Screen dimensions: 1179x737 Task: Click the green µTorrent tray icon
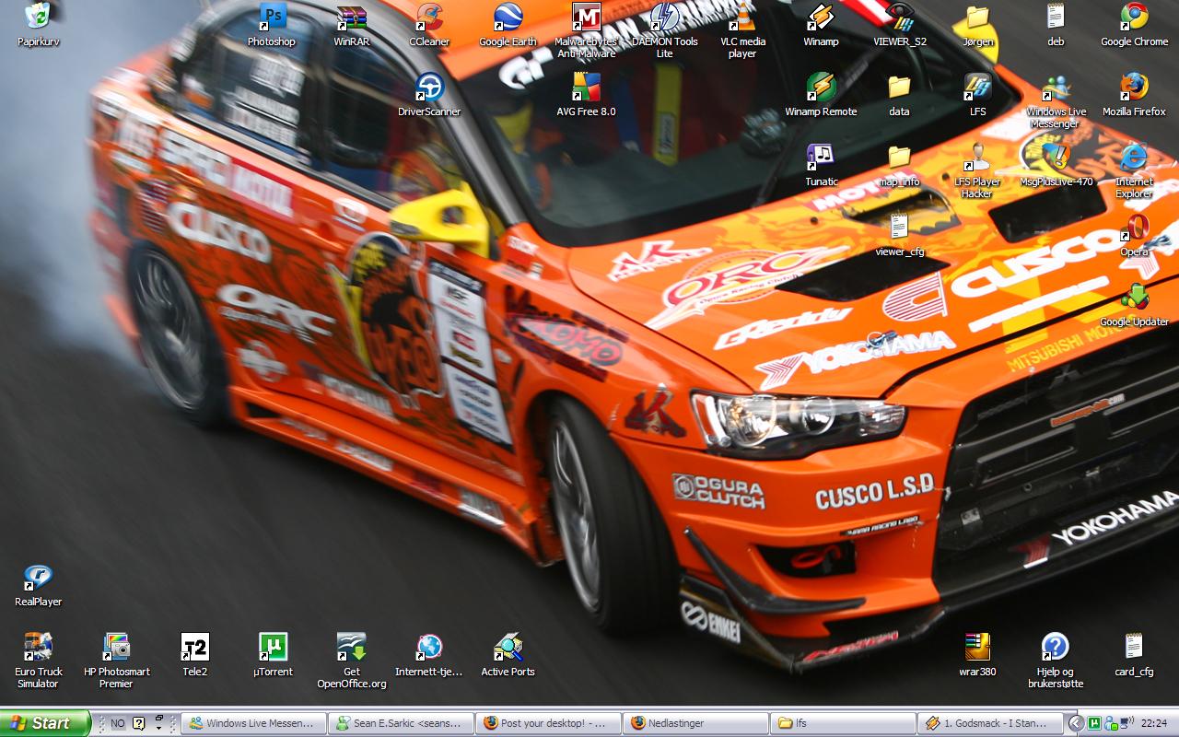pos(1095,723)
